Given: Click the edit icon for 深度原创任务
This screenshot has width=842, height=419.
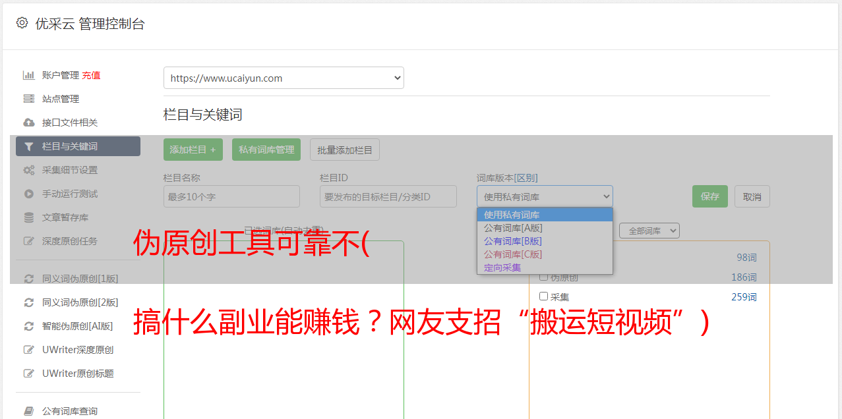Looking at the screenshot, I should tap(28, 241).
